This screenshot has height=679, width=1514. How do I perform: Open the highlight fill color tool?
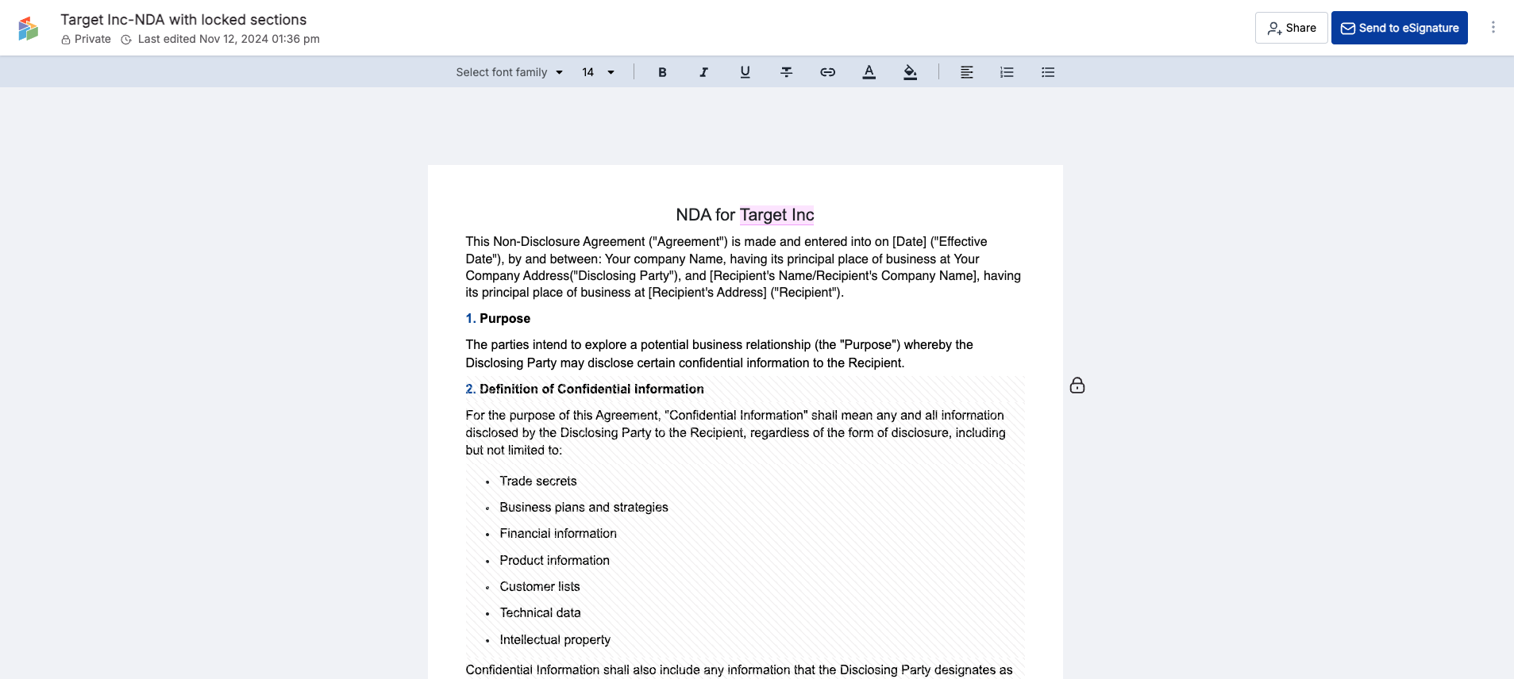coord(911,72)
